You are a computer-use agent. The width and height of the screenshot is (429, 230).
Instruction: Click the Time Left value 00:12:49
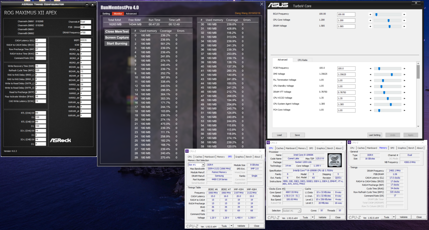pos(175,24)
